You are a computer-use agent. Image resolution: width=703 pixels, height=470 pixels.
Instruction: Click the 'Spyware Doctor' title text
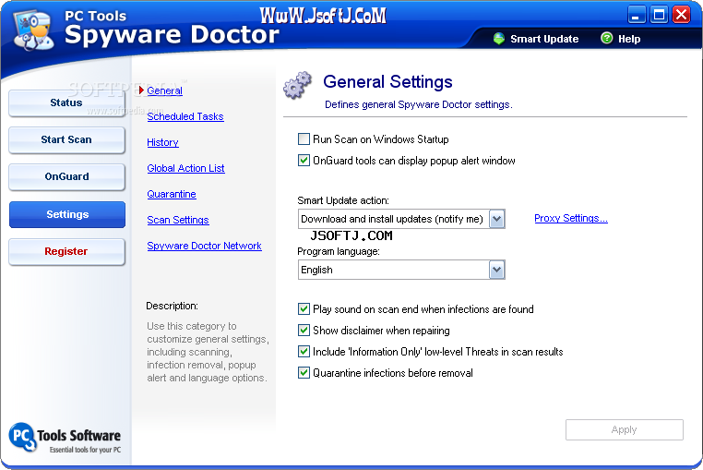tap(172, 35)
